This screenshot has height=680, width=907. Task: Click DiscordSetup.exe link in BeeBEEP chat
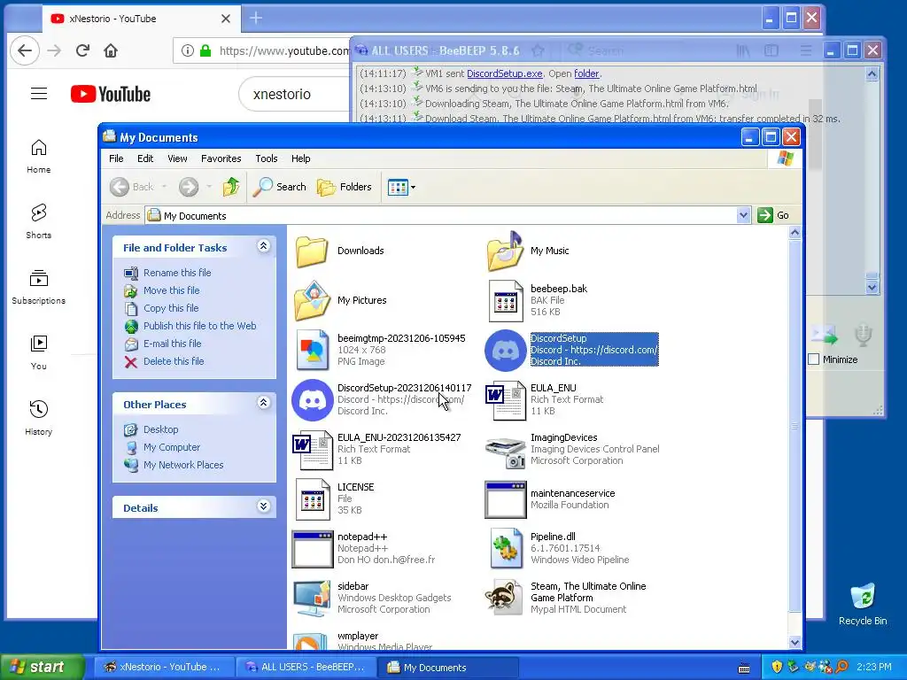504,73
